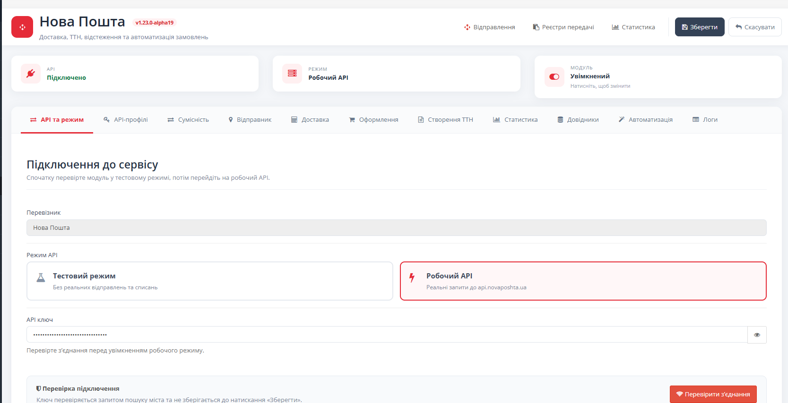Viewport: 788px width, 403px height.
Task: Click the bar chart icon of Статистика tab
Action: click(496, 120)
